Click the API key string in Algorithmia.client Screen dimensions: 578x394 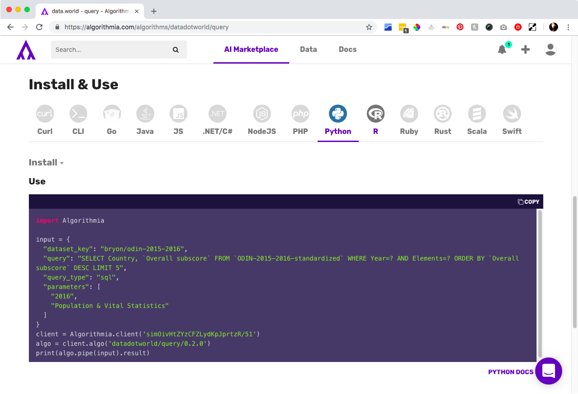point(200,334)
